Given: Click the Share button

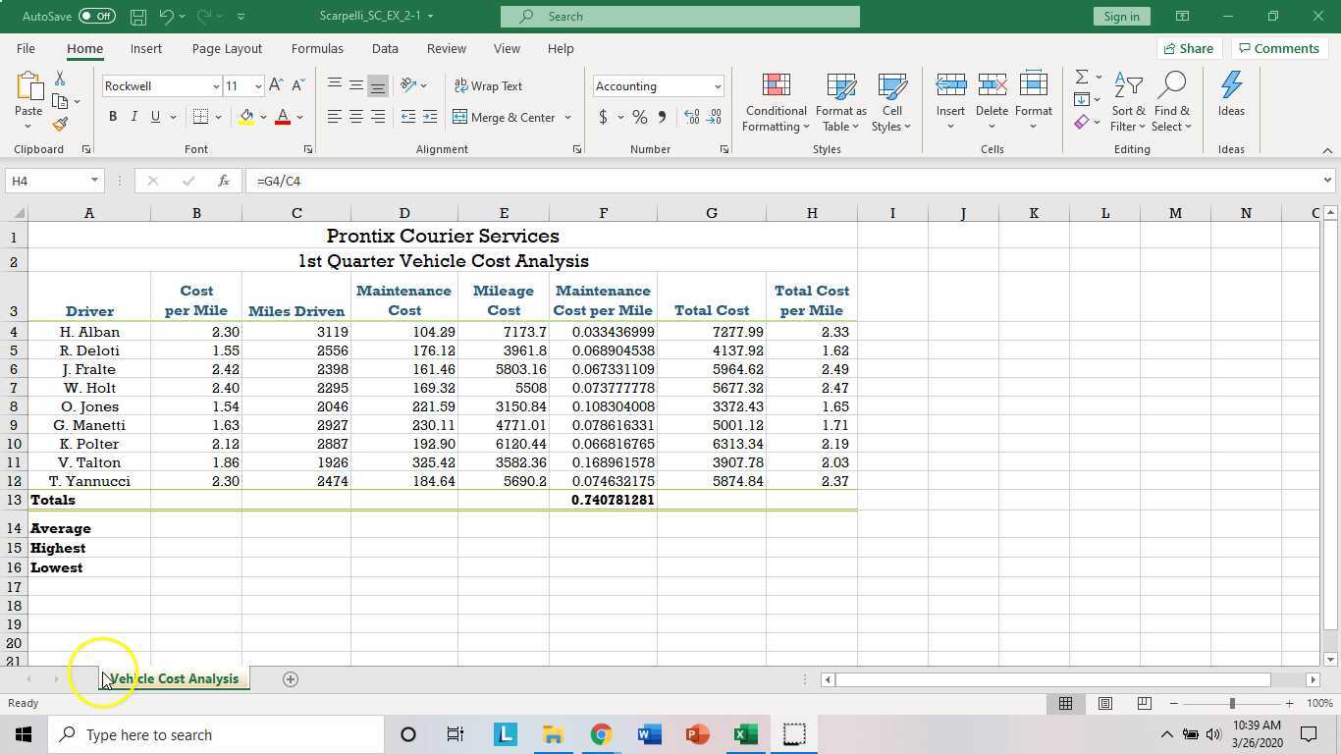Looking at the screenshot, I should pos(1189,48).
